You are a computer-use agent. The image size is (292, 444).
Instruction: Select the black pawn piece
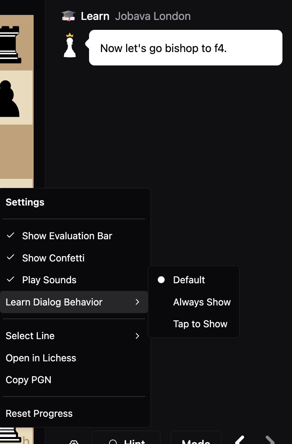[9, 98]
